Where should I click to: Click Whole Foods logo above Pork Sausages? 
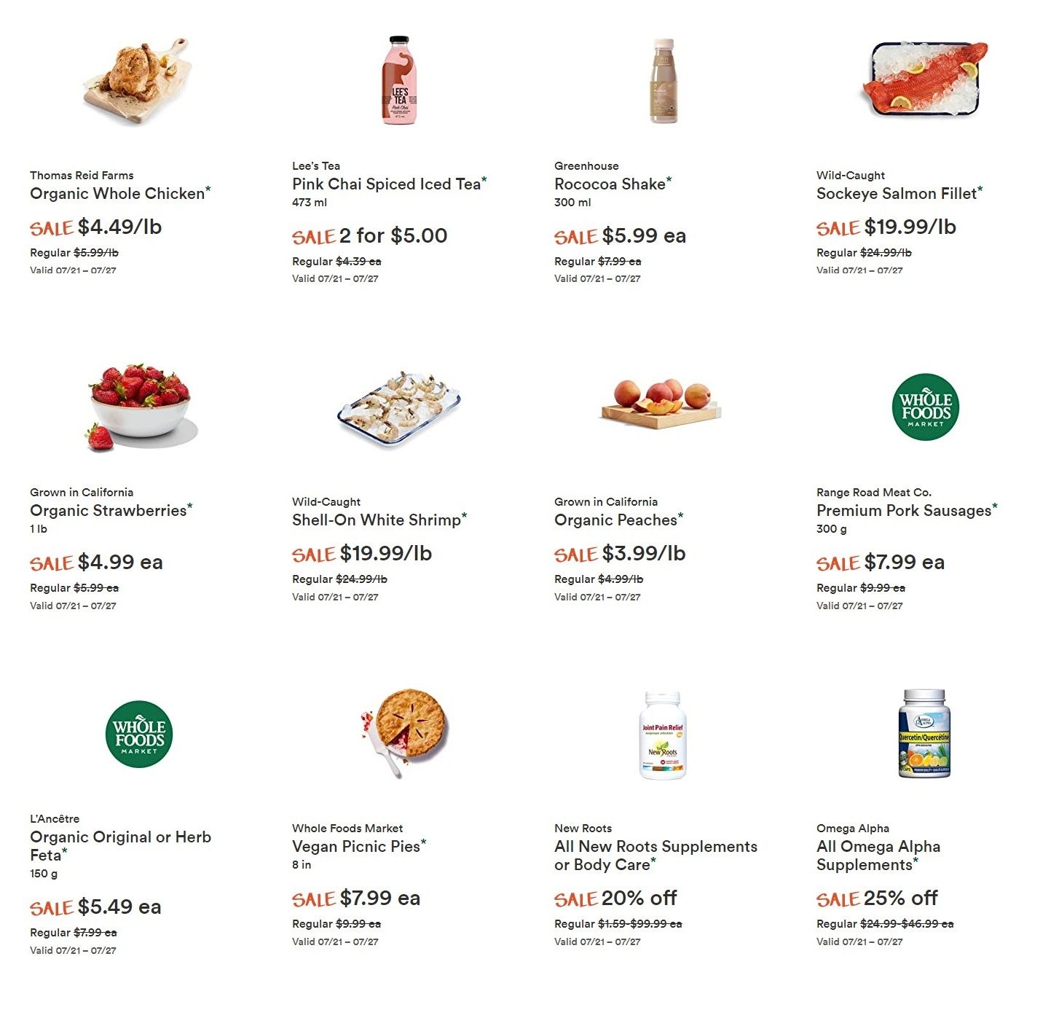pos(925,407)
